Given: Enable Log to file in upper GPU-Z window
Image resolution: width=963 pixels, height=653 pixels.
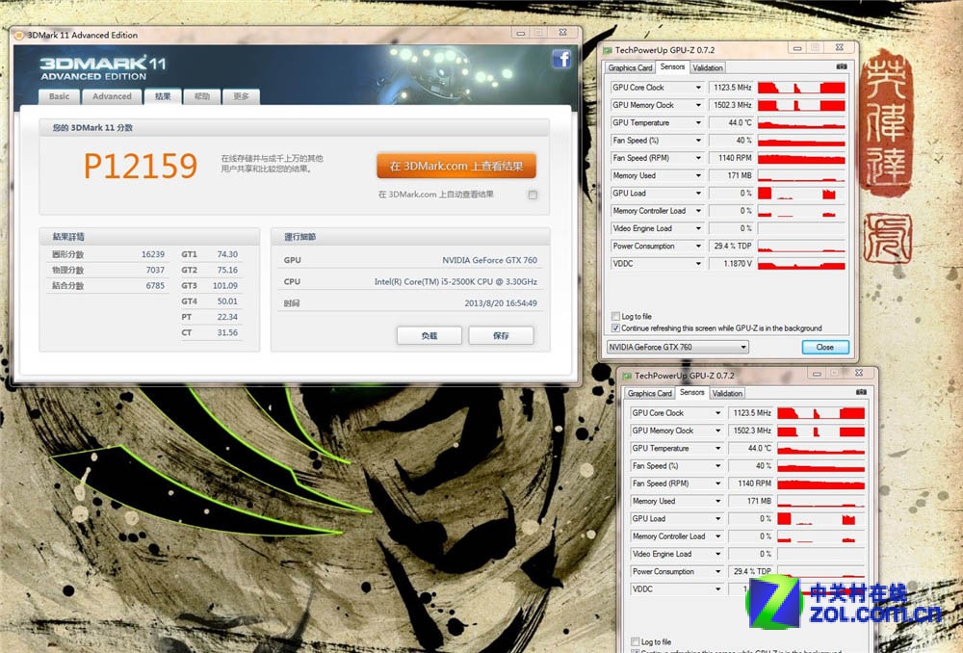Looking at the screenshot, I should point(615,316).
